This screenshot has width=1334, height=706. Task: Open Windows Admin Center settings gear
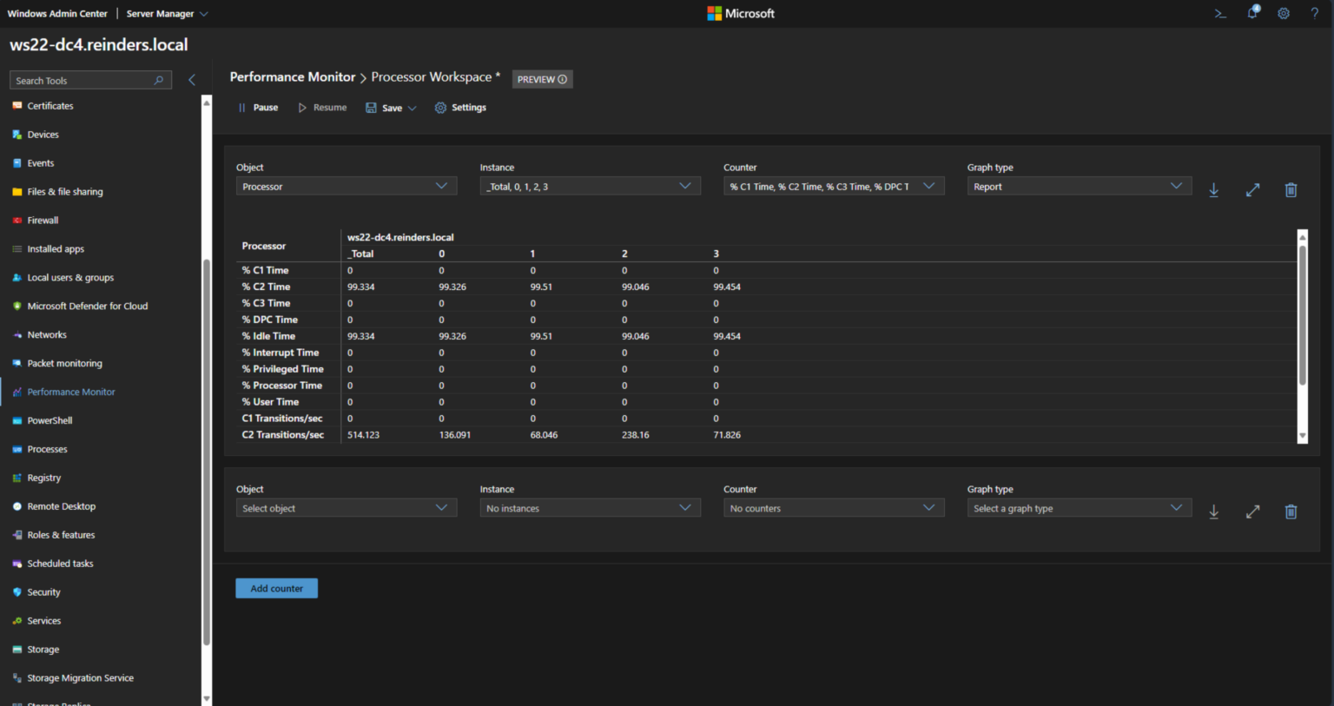(1284, 13)
